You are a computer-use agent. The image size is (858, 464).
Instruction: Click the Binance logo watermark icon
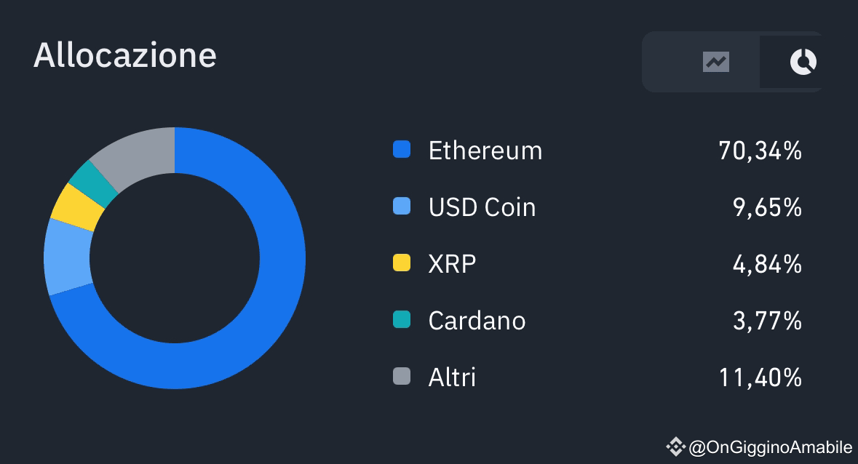[x=676, y=447]
